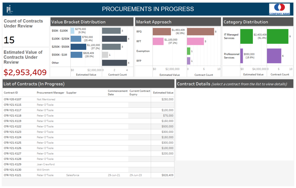
Task: Click the Exemption green contract count bar
Action: pyautogui.click(x=188, y=51)
